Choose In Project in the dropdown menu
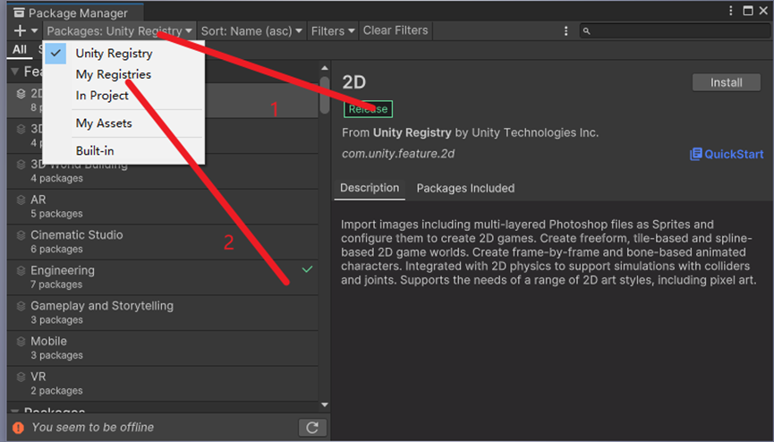774x442 pixels. [123, 96]
